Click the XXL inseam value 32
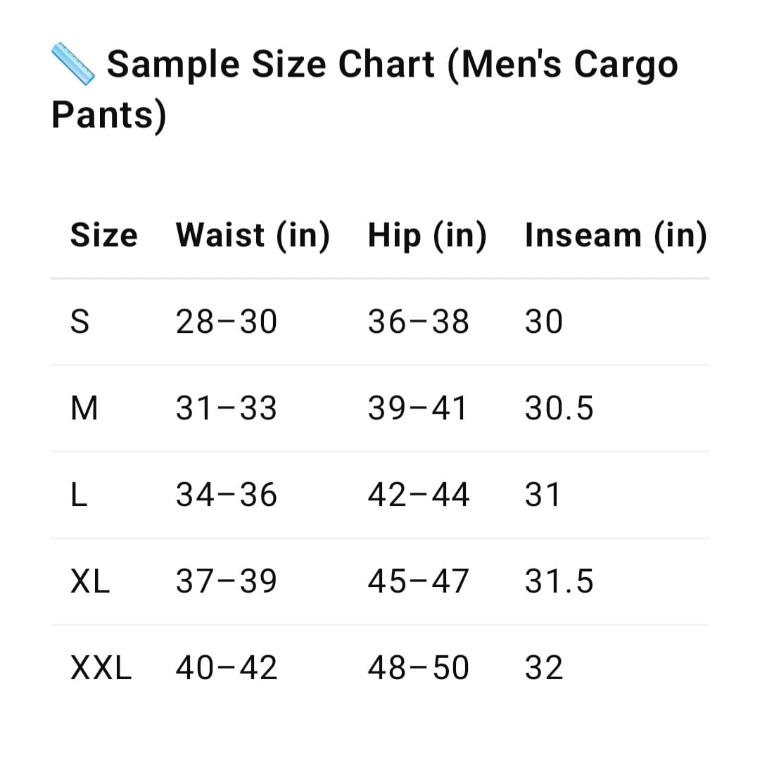The width and height of the screenshot is (760, 758). point(544,667)
